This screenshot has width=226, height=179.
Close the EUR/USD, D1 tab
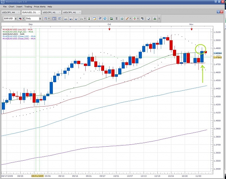[x=39, y=13]
